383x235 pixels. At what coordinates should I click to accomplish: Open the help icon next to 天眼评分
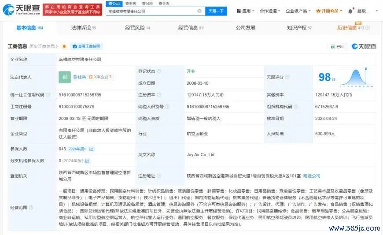(x=287, y=77)
